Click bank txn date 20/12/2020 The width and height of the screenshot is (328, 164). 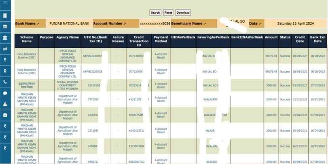pos(318,146)
